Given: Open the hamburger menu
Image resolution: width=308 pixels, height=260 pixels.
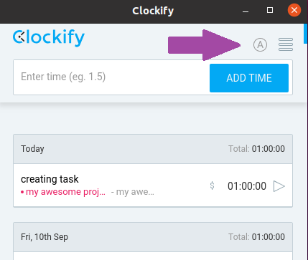Looking at the screenshot, I should click(x=286, y=44).
